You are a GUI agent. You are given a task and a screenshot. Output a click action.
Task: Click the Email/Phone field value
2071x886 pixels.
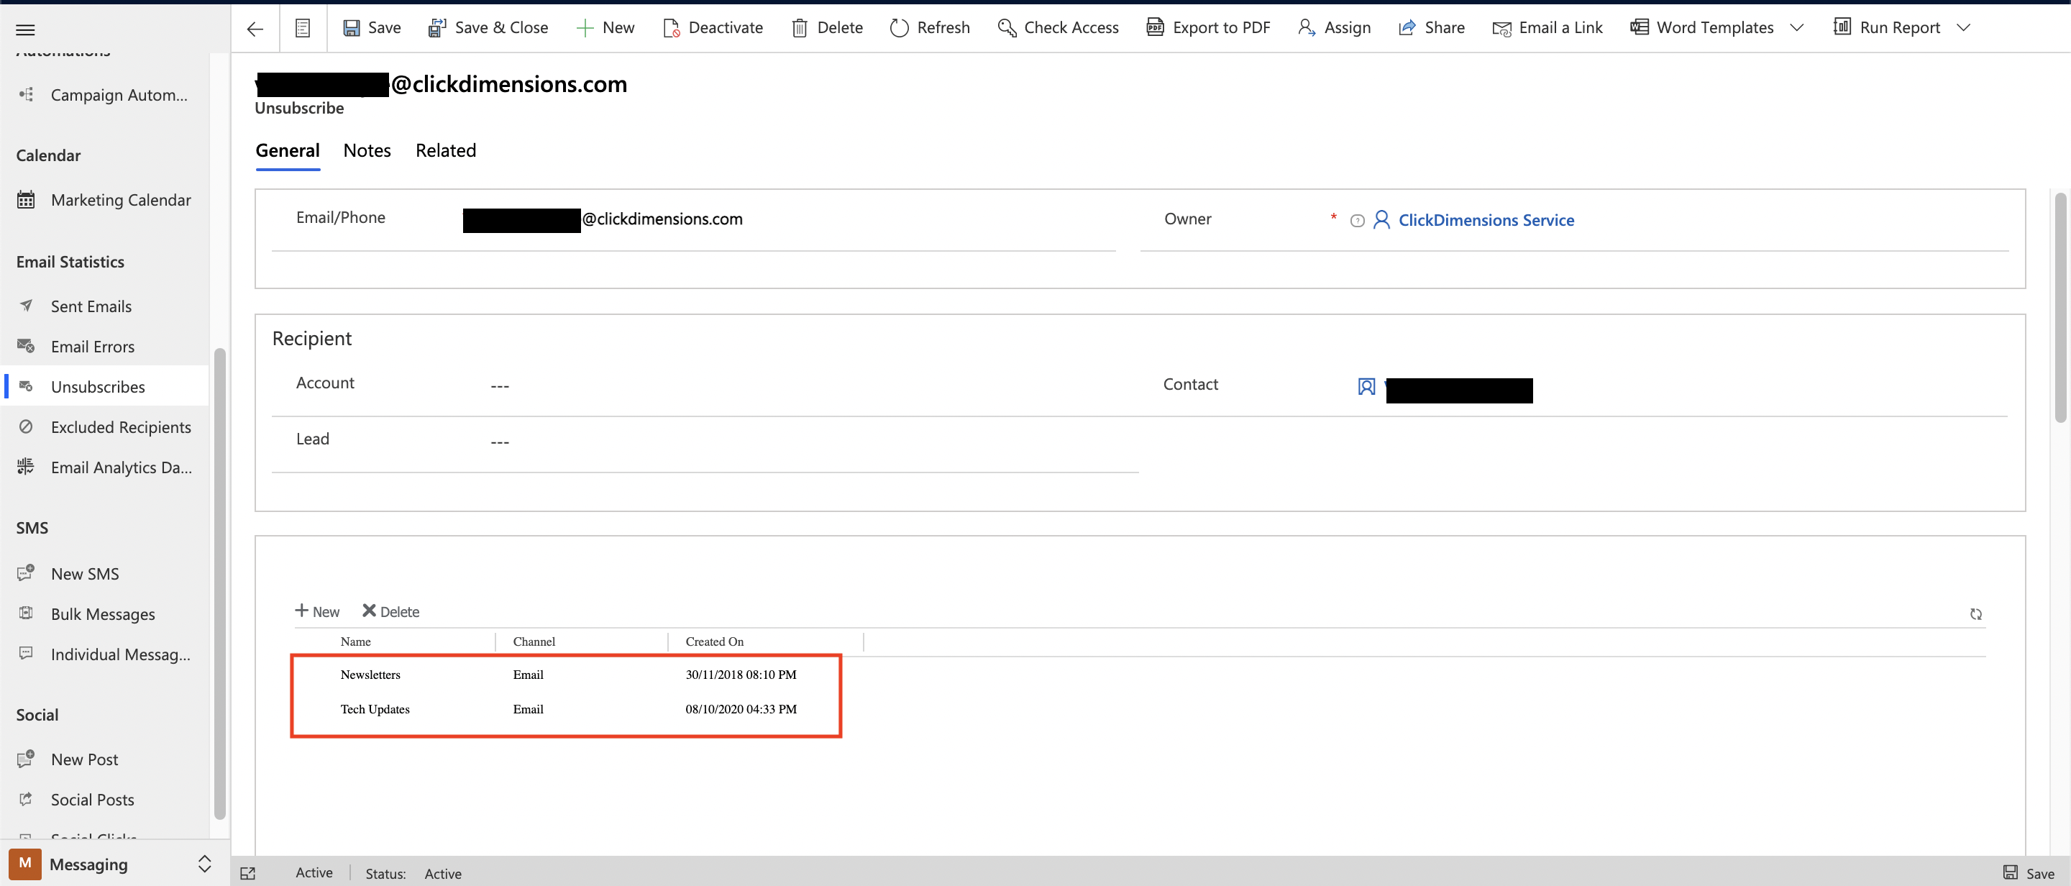click(x=603, y=219)
